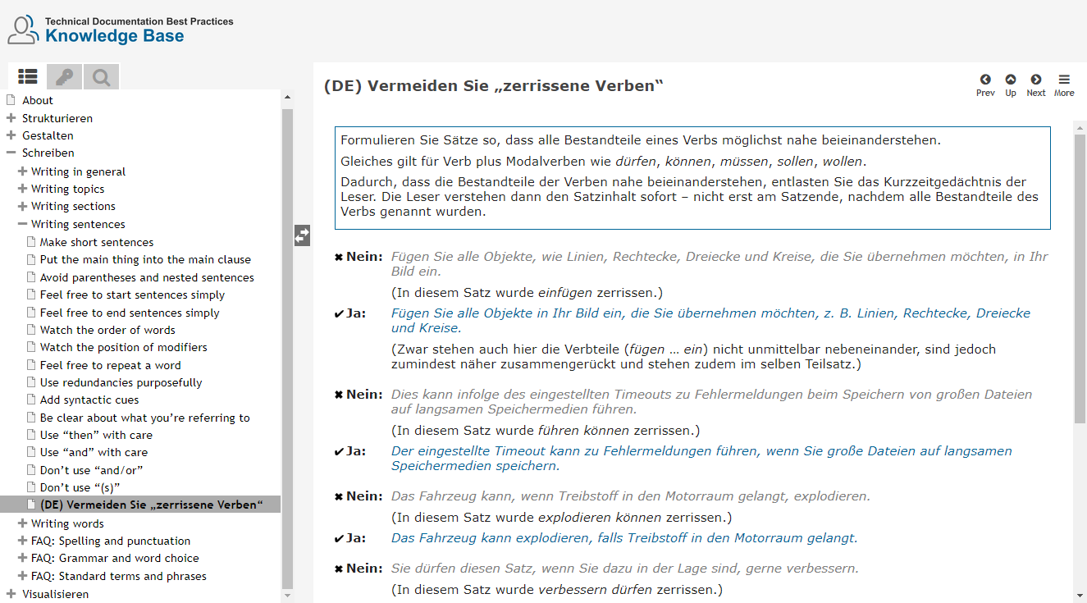Viewport: 1087px width, 603px height.
Task: Open the search magnifier tab
Action: click(x=101, y=77)
